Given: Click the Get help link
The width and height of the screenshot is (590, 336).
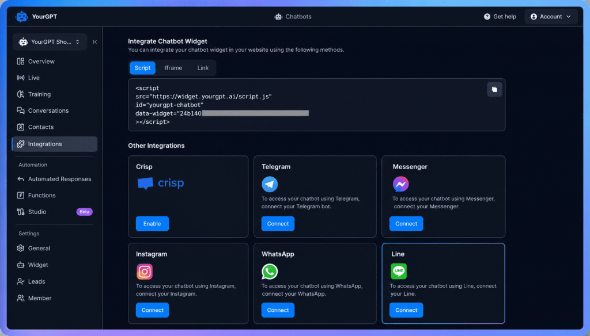Looking at the screenshot, I should click(x=500, y=17).
